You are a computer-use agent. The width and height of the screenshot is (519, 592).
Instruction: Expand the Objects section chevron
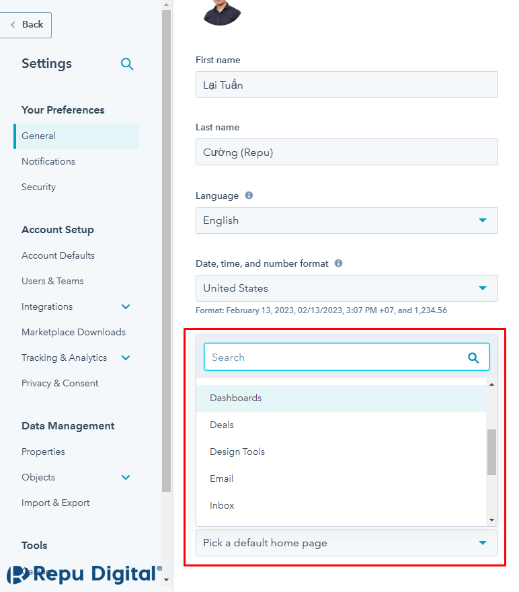[x=126, y=477]
